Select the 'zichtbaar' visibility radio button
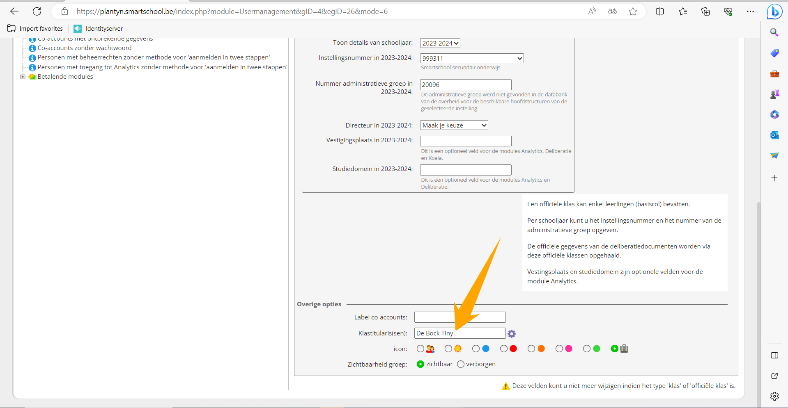The height and width of the screenshot is (408, 788). [420, 364]
